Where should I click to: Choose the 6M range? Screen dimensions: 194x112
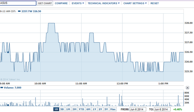click(x=88, y=109)
